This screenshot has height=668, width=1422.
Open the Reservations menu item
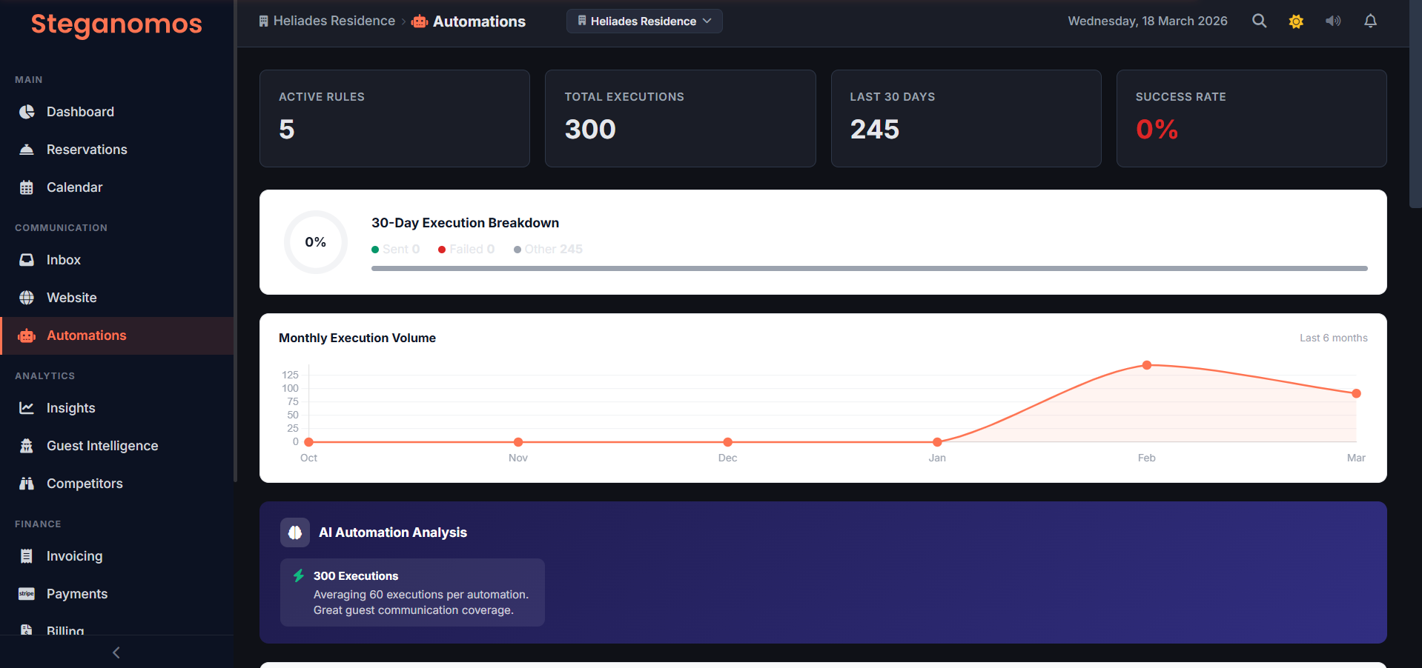(87, 149)
